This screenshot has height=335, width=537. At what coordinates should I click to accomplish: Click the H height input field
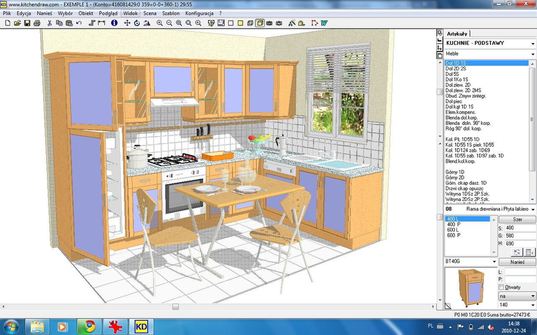(519, 244)
